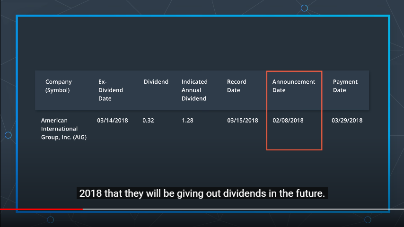Select the record date 03/15/2018

tap(243, 120)
